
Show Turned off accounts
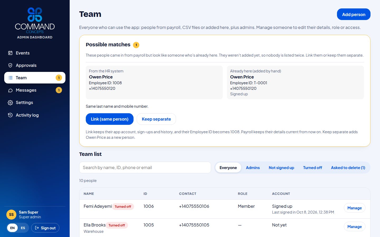click(312, 168)
